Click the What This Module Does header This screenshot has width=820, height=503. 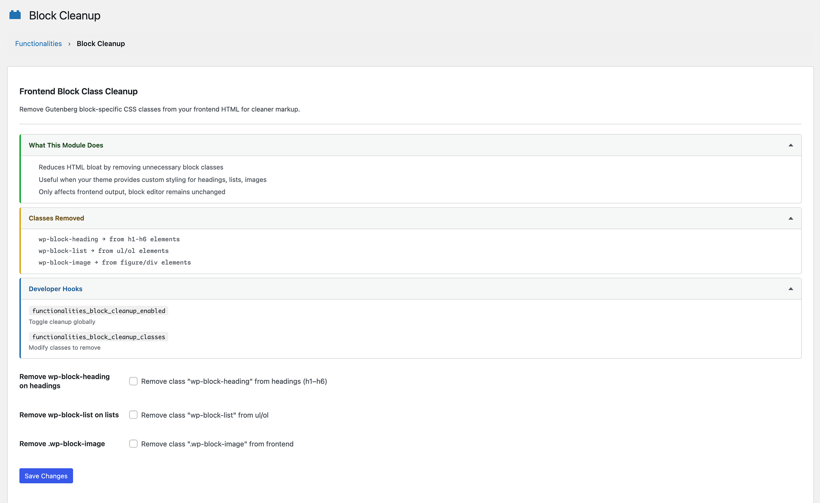click(x=66, y=145)
